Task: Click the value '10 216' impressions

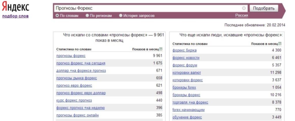Action: tap(276, 95)
